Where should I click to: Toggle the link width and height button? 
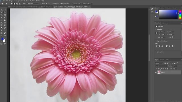[x=156, y=33]
